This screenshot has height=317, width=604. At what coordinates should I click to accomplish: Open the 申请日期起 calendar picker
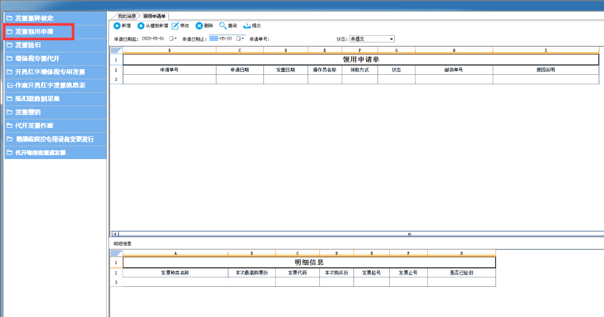click(173, 39)
